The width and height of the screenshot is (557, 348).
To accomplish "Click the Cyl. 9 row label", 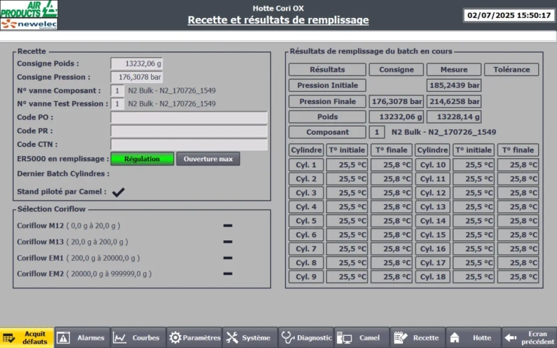I will 306,277.
